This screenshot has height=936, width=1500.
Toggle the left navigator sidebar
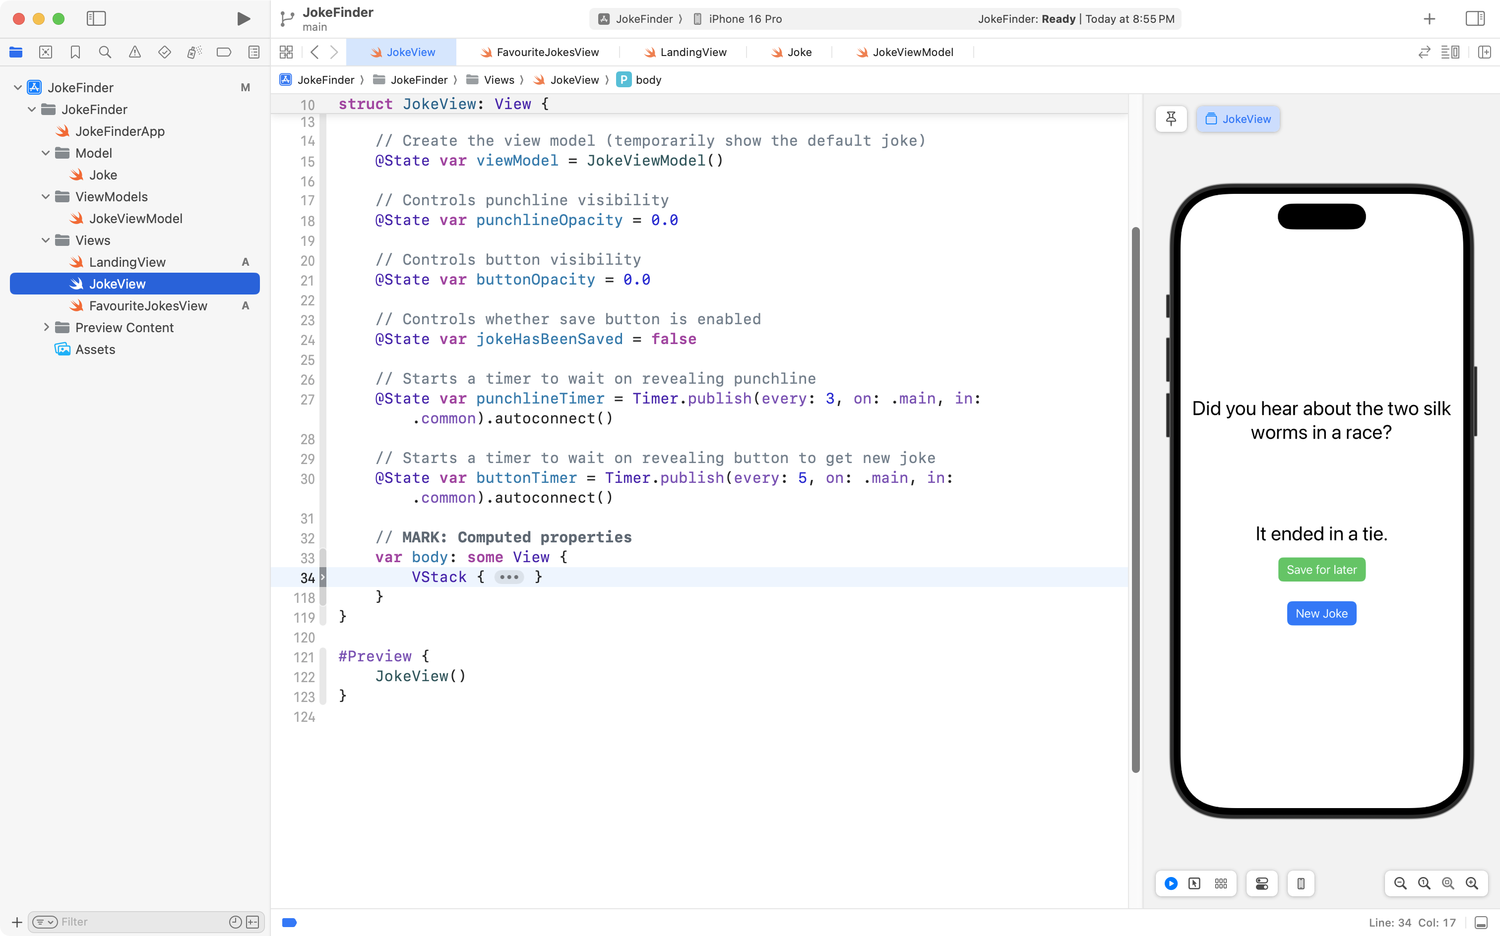(96, 18)
